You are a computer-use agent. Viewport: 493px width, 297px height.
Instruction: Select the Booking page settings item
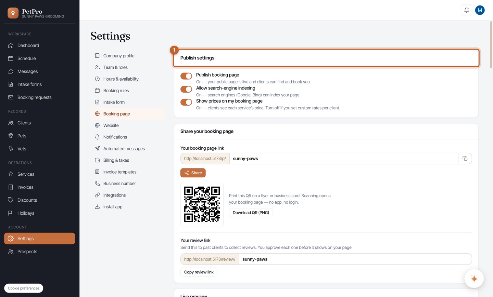click(x=128, y=114)
